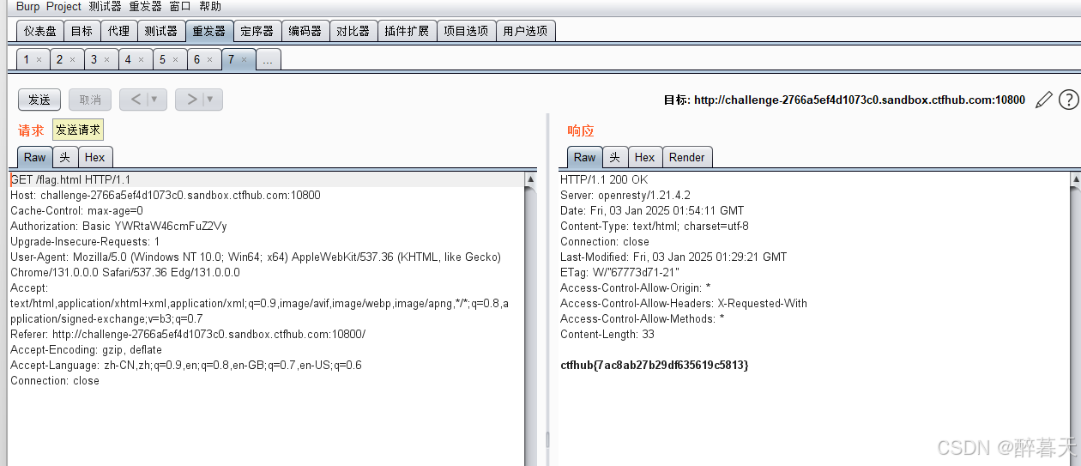Image resolution: width=1081 pixels, height=466 pixels.
Task: Add a new repeater tab with the ... tab
Action: 269,59
